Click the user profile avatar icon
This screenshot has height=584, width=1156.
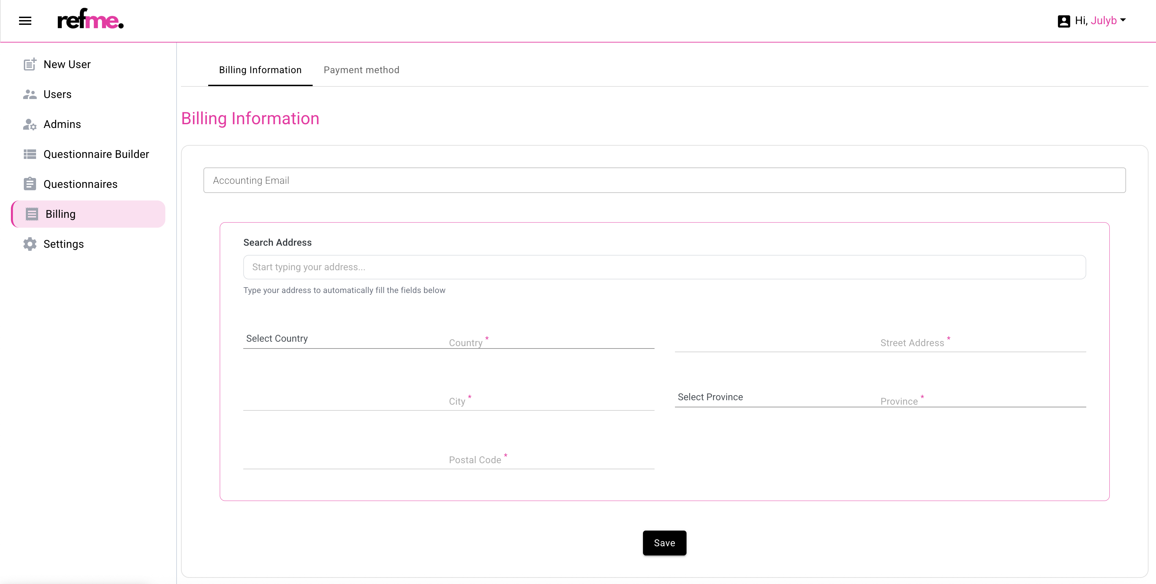(x=1063, y=21)
